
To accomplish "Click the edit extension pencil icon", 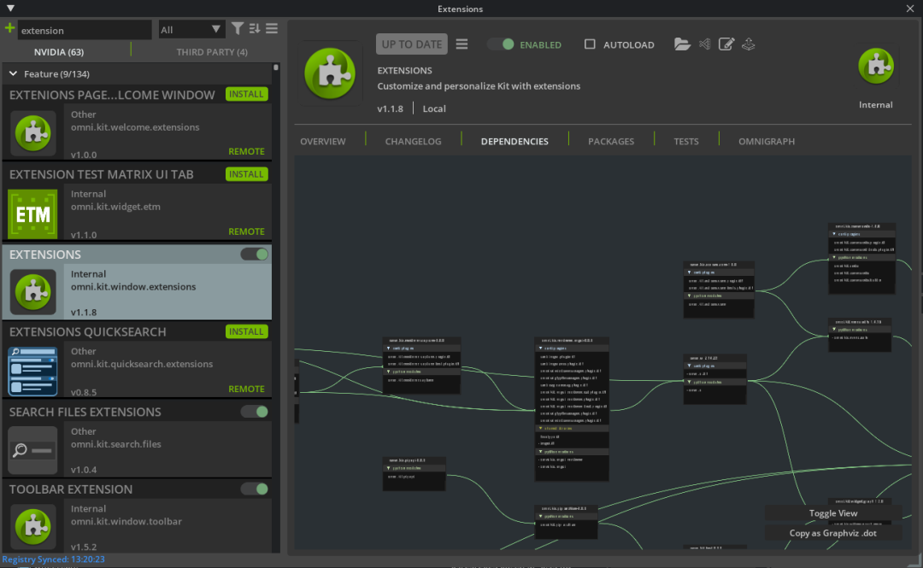I will pos(726,44).
